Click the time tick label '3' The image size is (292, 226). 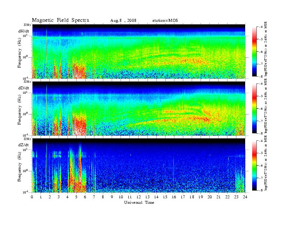click(59, 197)
